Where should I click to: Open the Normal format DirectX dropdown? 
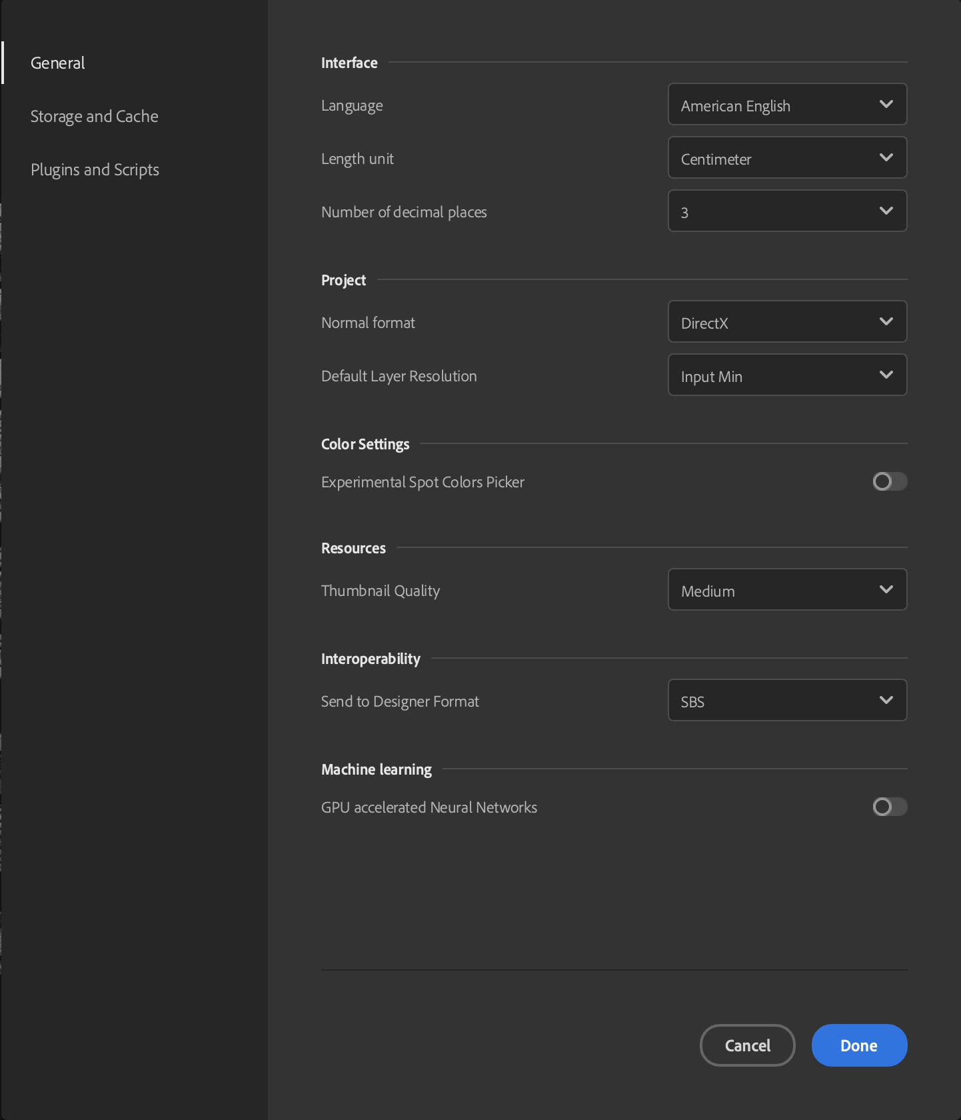tap(786, 322)
